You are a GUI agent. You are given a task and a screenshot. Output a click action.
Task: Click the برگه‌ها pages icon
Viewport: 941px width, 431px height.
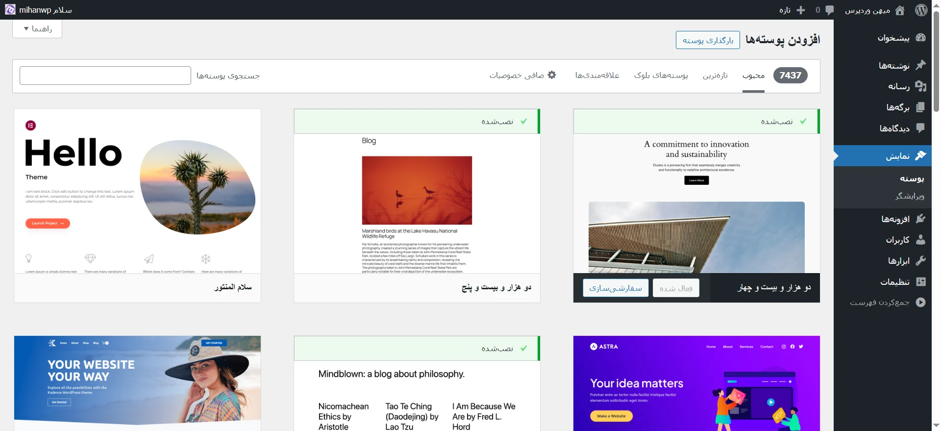[x=920, y=107]
